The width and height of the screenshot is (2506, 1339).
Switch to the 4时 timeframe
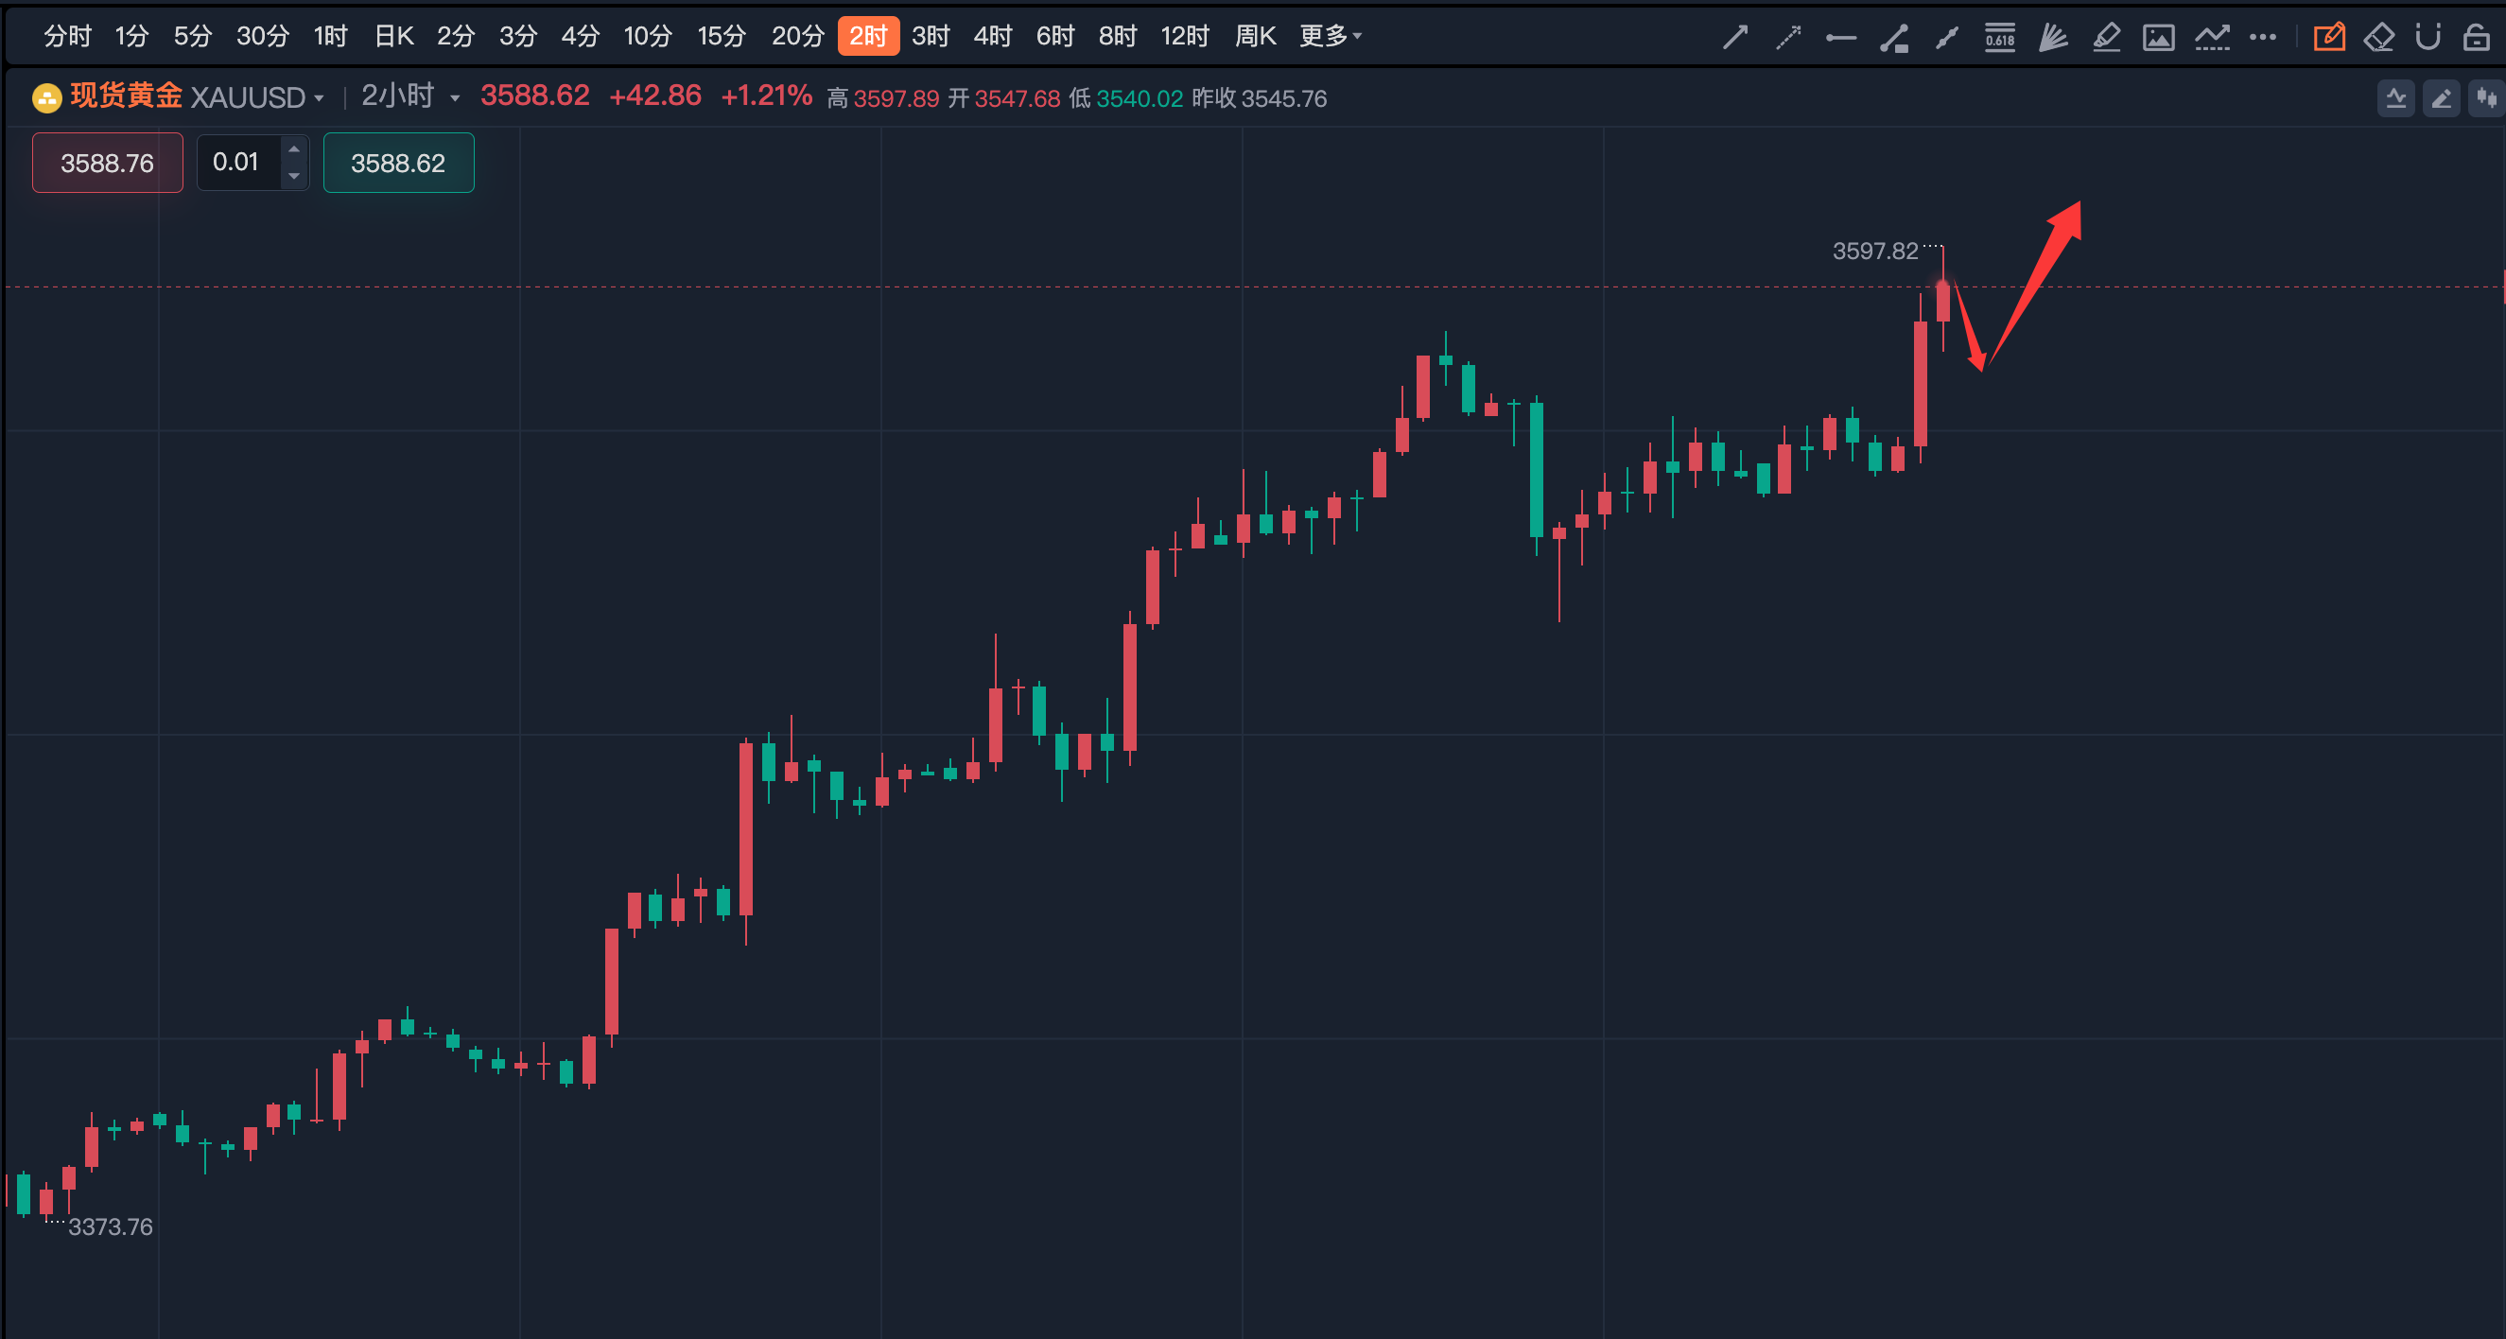(992, 37)
